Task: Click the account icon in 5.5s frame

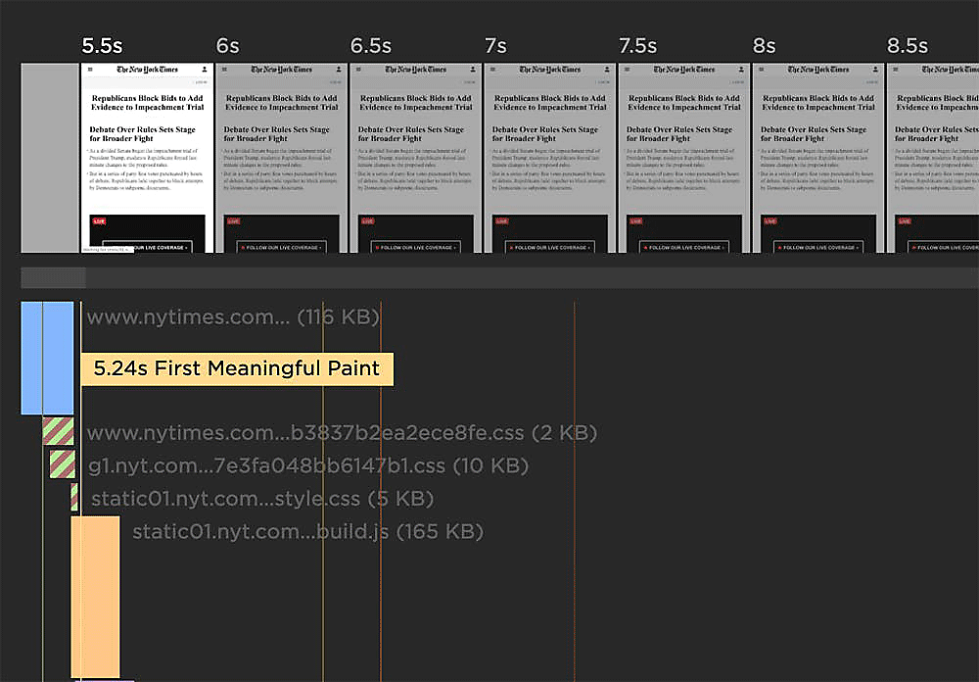Action: (x=205, y=70)
